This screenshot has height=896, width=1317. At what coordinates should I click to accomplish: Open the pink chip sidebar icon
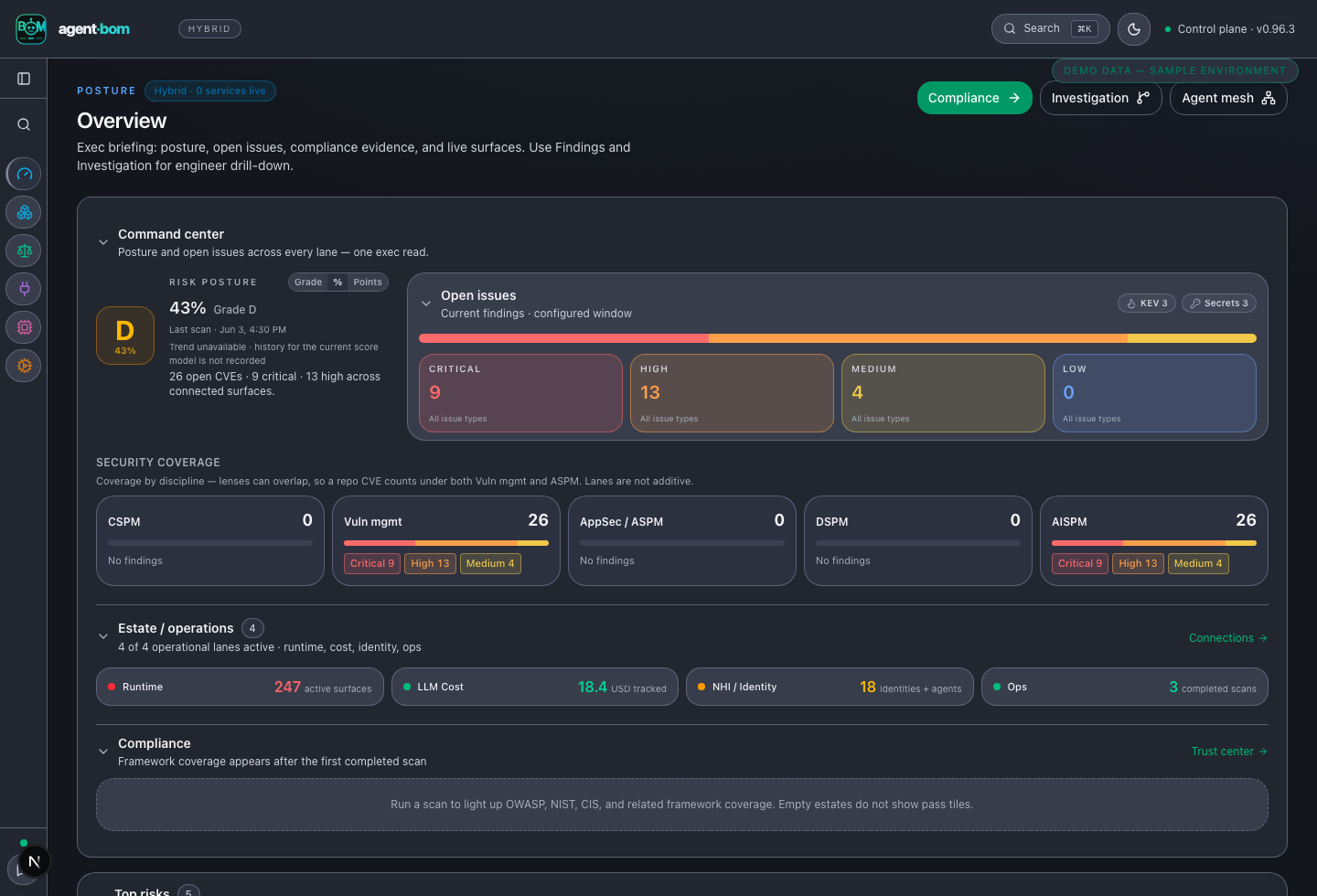24,327
